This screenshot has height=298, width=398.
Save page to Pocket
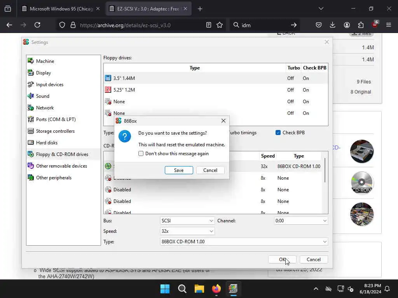coord(319,25)
